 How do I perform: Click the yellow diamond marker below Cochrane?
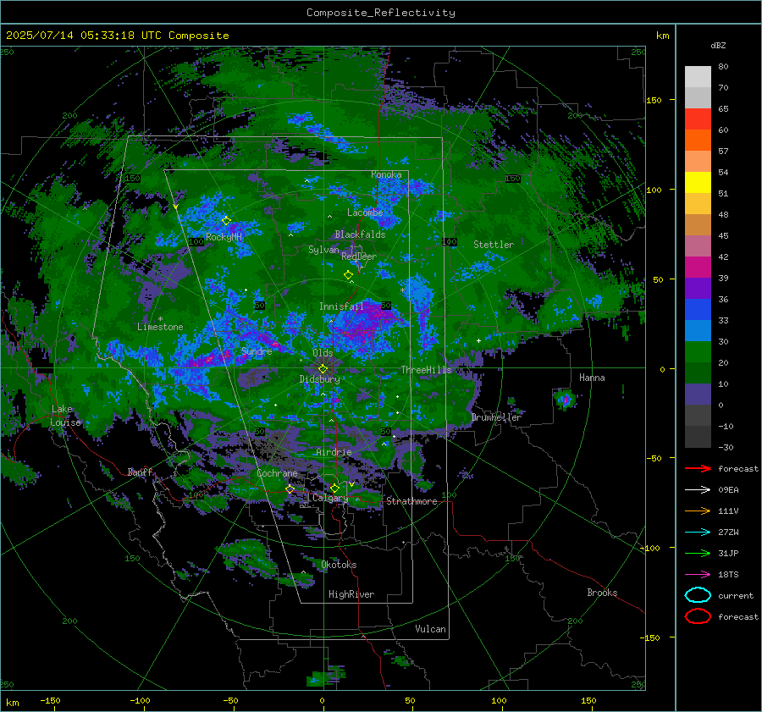[x=290, y=489]
